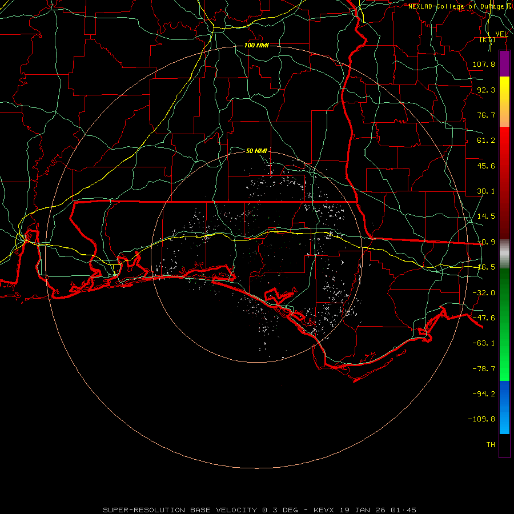The width and height of the screenshot is (514, 514).
Task: Click the purple segment of the velocity color bar
Action: [504, 63]
